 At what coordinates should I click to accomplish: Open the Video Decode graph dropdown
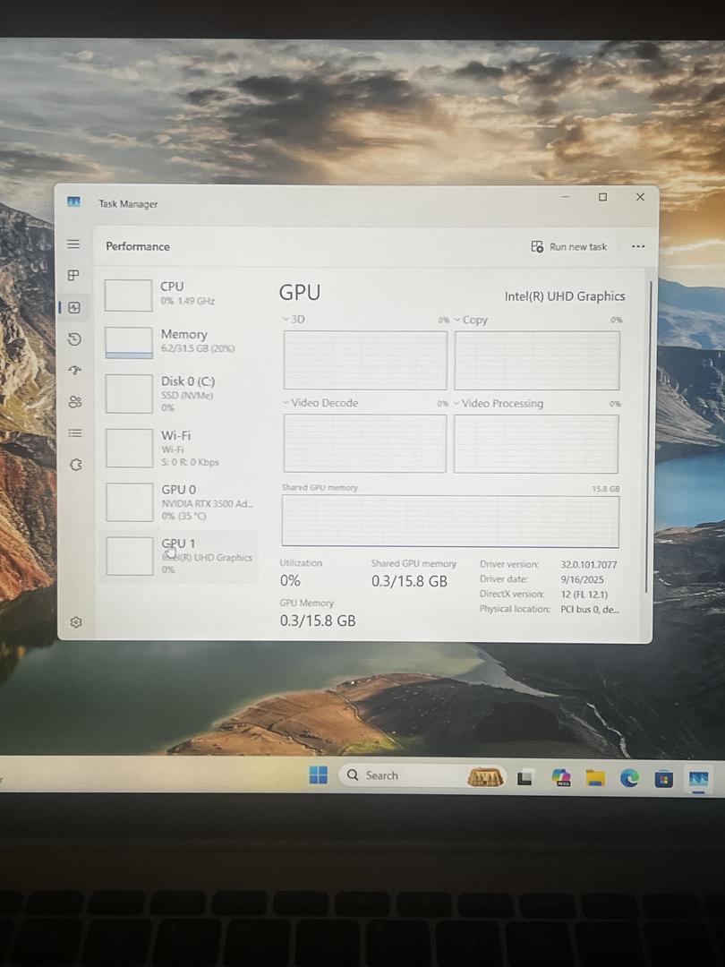pyautogui.click(x=320, y=403)
